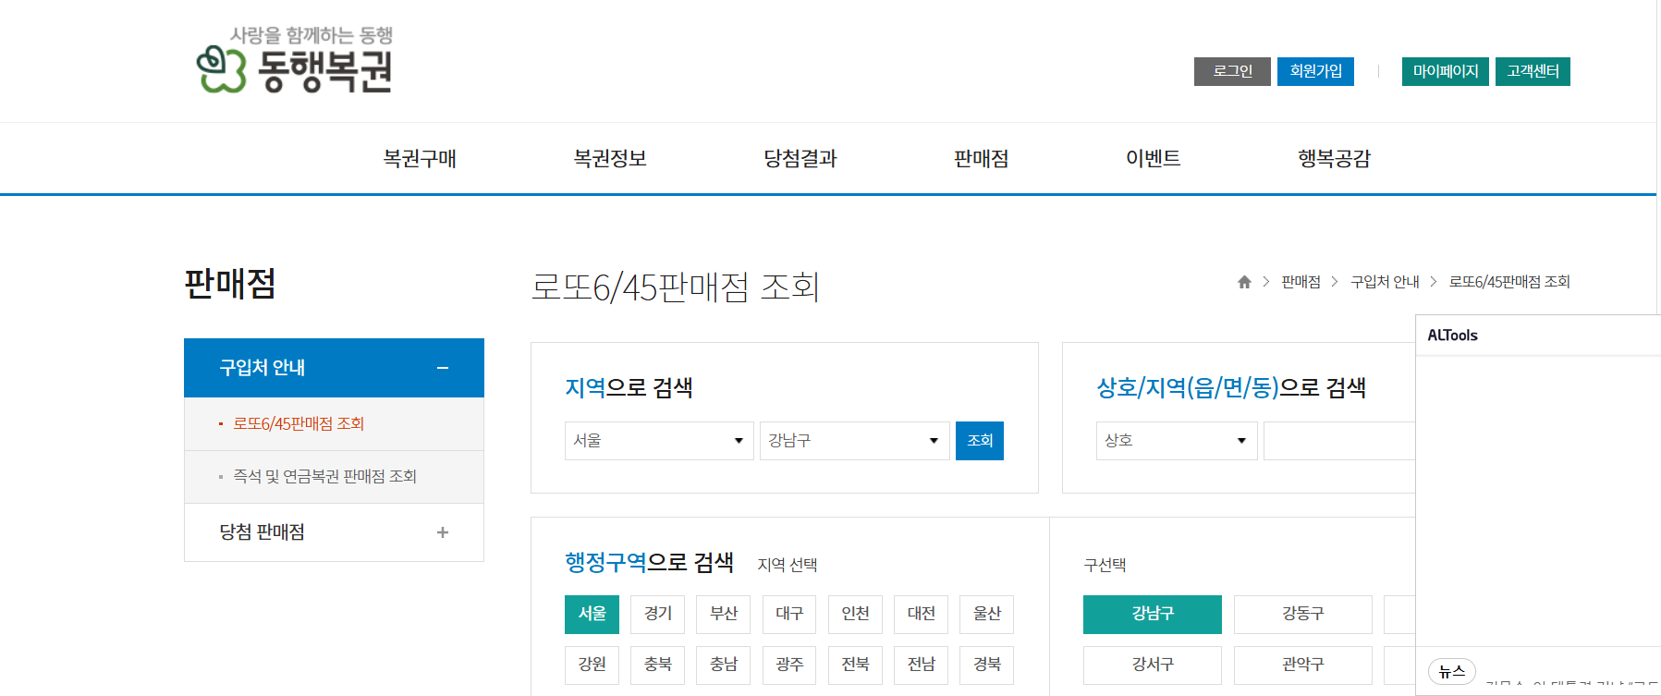Select the 대구 region button
The image size is (1661, 696).
[789, 614]
